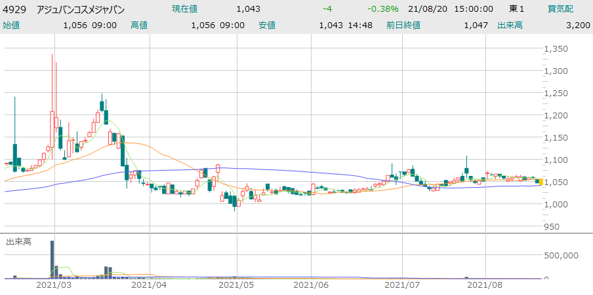
Task: Click the tallest volume bar in March
Action: coord(52,260)
